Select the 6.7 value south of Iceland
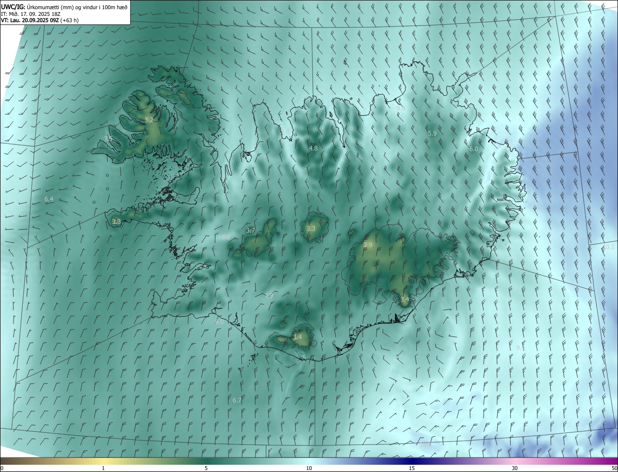 237,400
